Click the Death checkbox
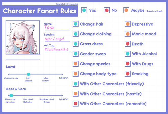 tap(128, 44)
